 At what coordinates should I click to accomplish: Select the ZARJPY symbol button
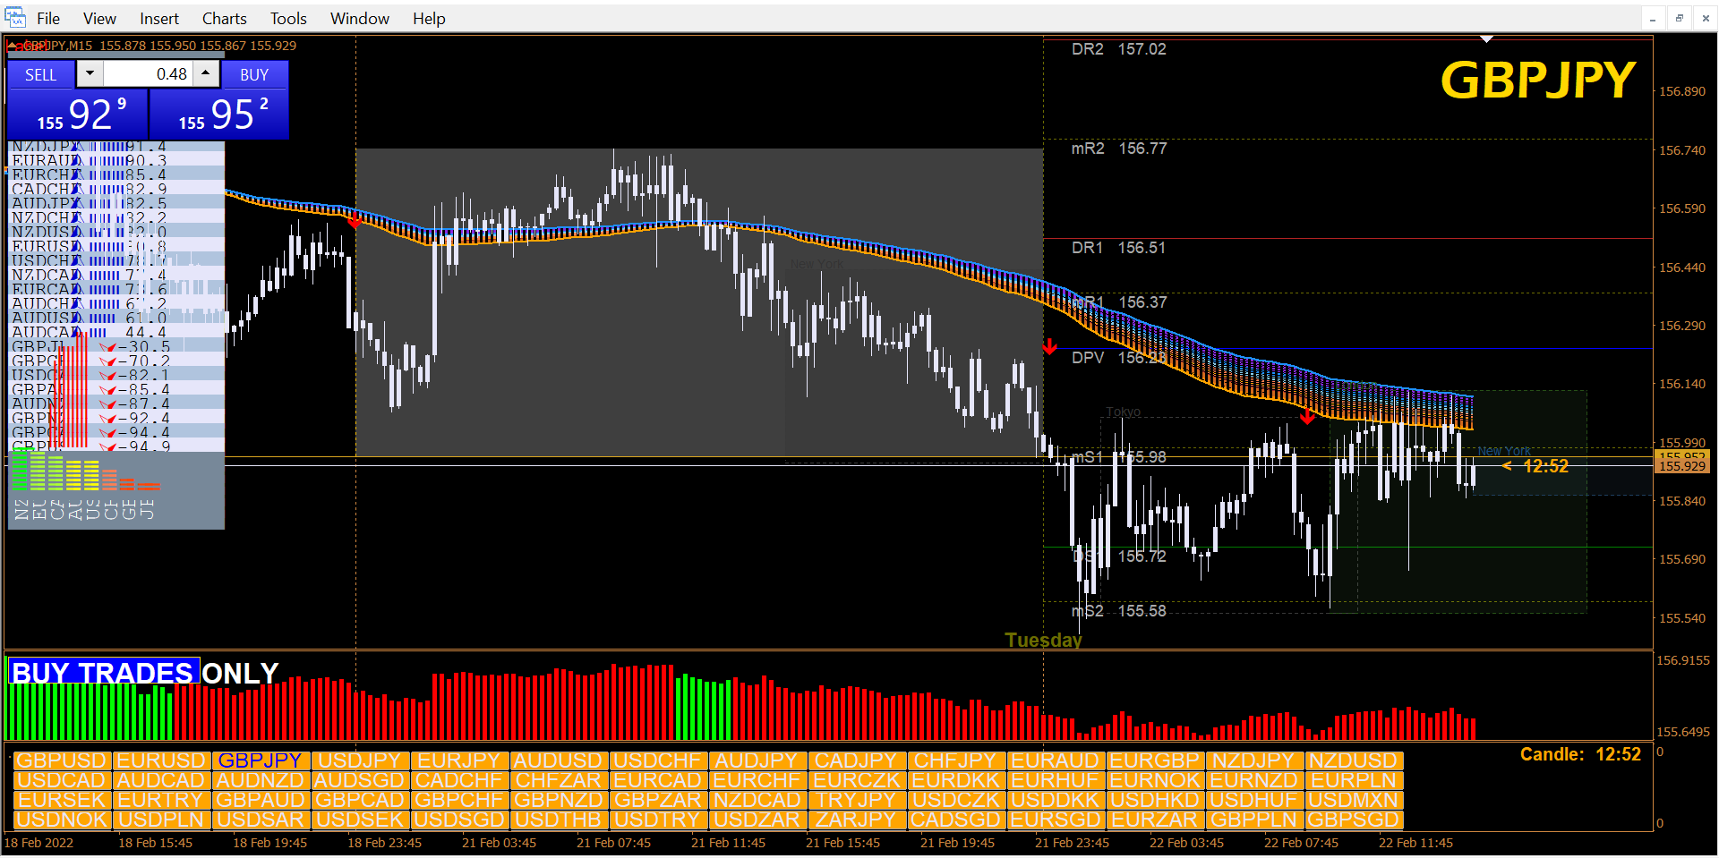point(855,820)
